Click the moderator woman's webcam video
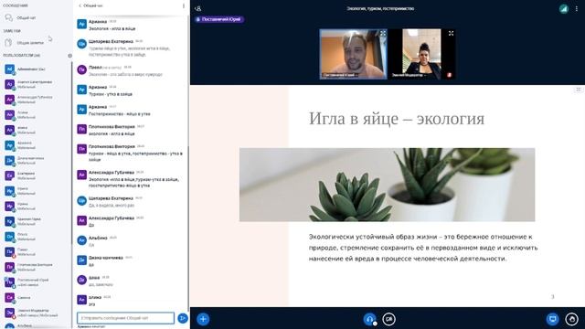This screenshot has width=585, height=329. tap(421, 54)
